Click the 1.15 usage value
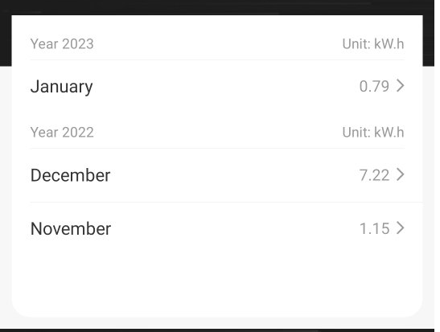This screenshot has height=332, width=440. click(x=374, y=228)
